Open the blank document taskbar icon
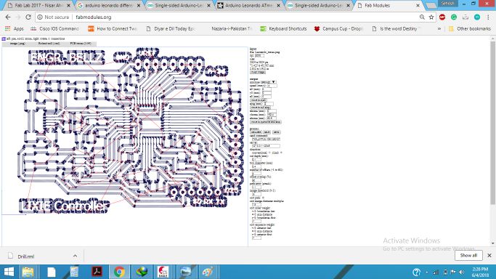 52,272
